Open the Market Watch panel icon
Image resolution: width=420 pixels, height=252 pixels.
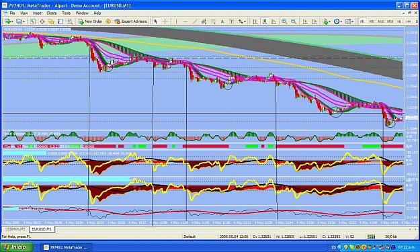pos(33,22)
